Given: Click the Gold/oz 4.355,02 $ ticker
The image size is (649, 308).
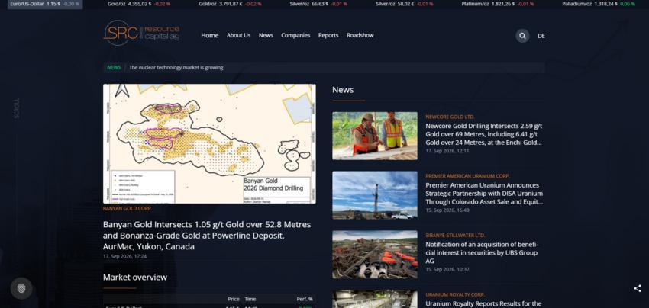Looking at the screenshot, I should tap(139, 4).
